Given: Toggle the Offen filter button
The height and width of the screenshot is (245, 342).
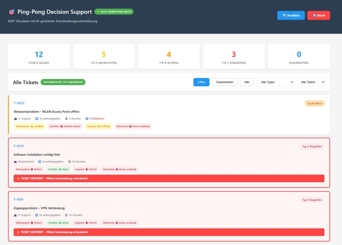Looking at the screenshot, I should [x=201, y=82].
